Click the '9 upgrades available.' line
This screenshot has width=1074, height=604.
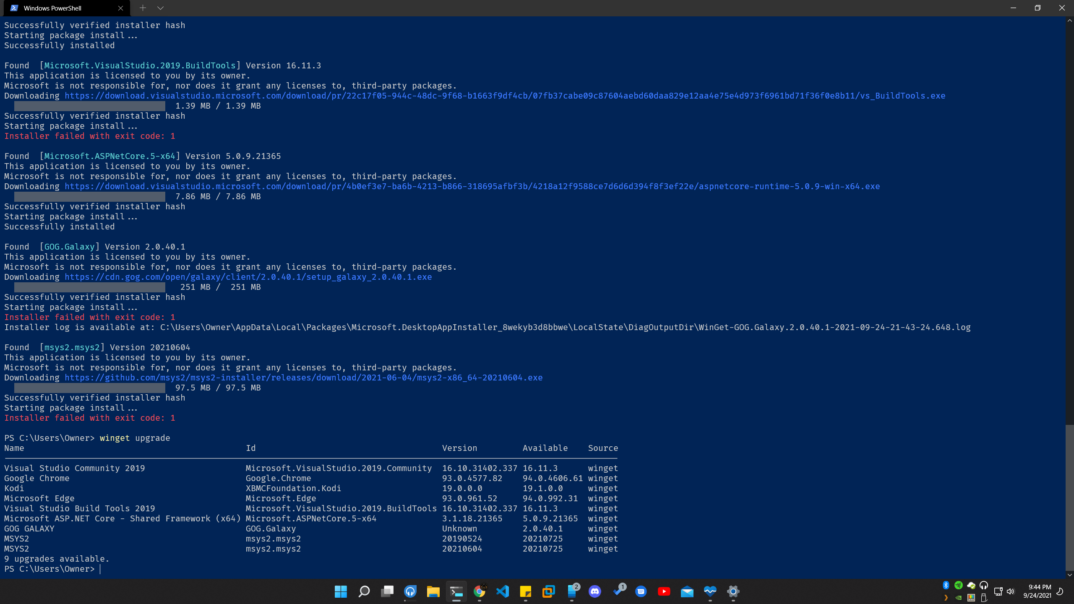tap(57, 559)
